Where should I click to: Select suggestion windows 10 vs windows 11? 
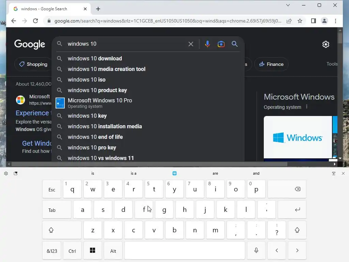148,158
